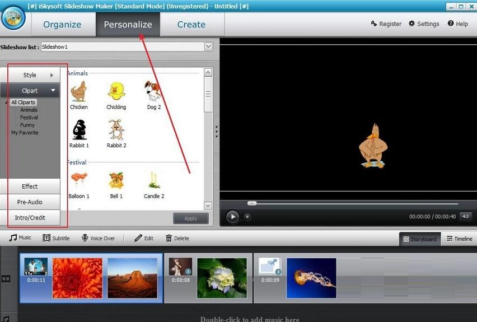Select the Chickling clipart
The image size is (477, 322).
(116, 95)
